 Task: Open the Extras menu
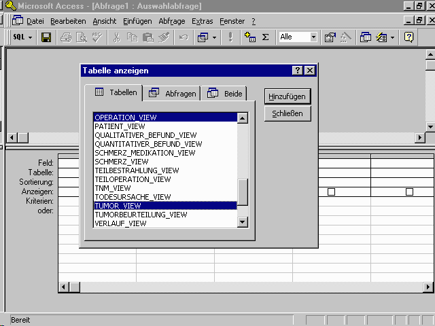point(202,21)
